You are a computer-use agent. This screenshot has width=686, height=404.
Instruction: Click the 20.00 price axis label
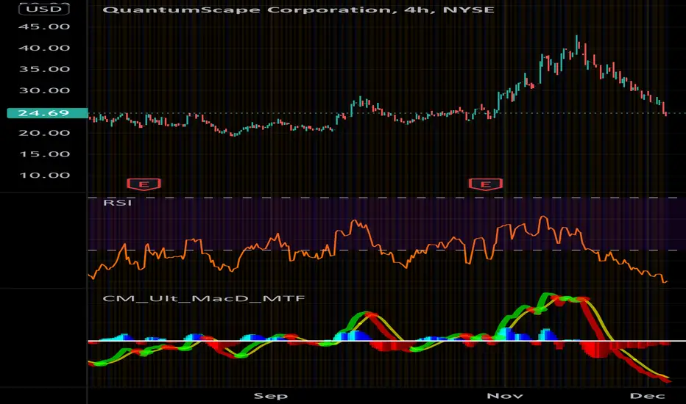44,133
